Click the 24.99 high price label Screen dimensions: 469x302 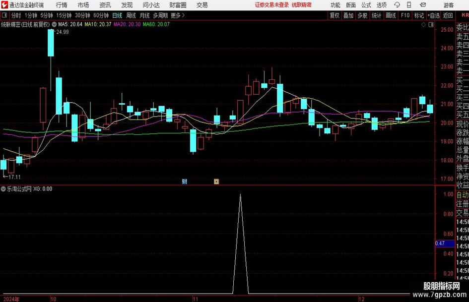point(63,32)
